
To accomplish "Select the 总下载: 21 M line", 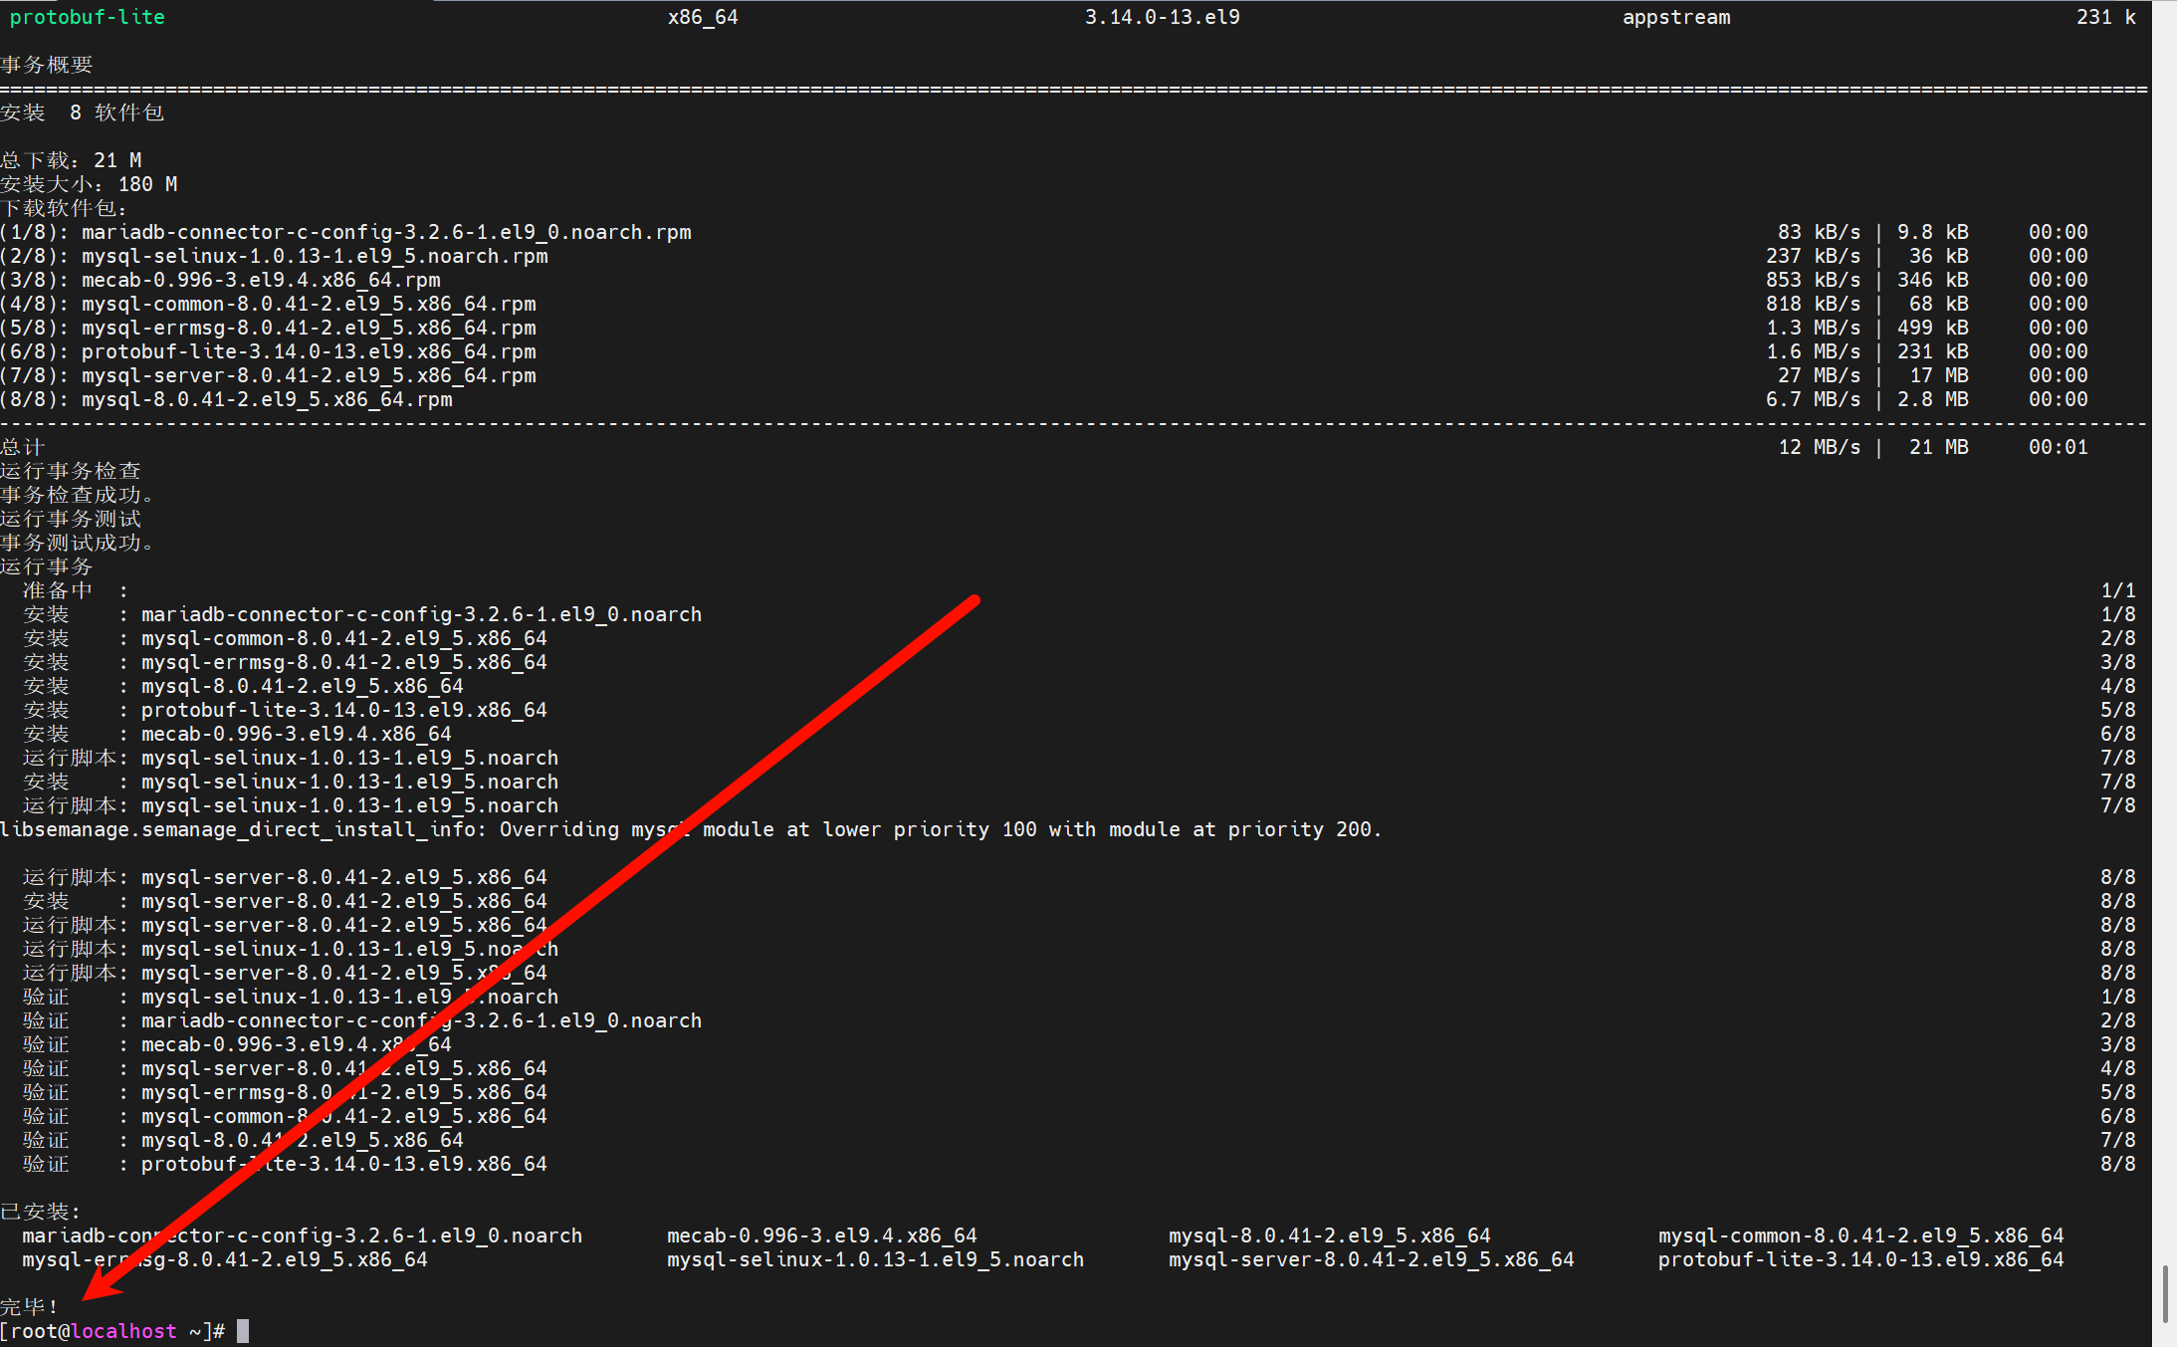I will [70, 159].
